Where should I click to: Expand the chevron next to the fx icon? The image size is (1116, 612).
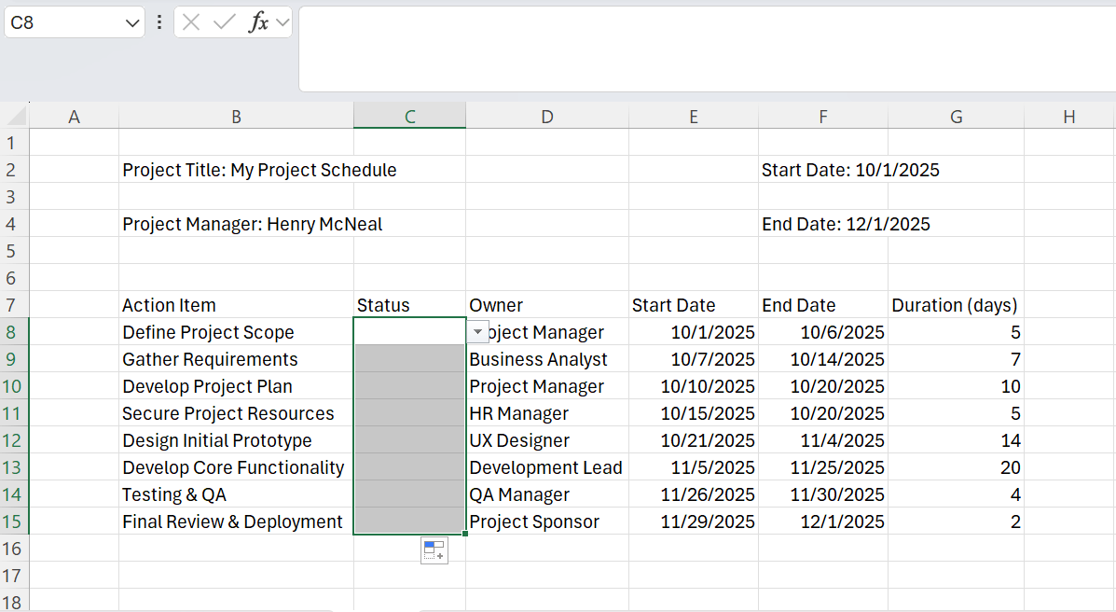282,23
